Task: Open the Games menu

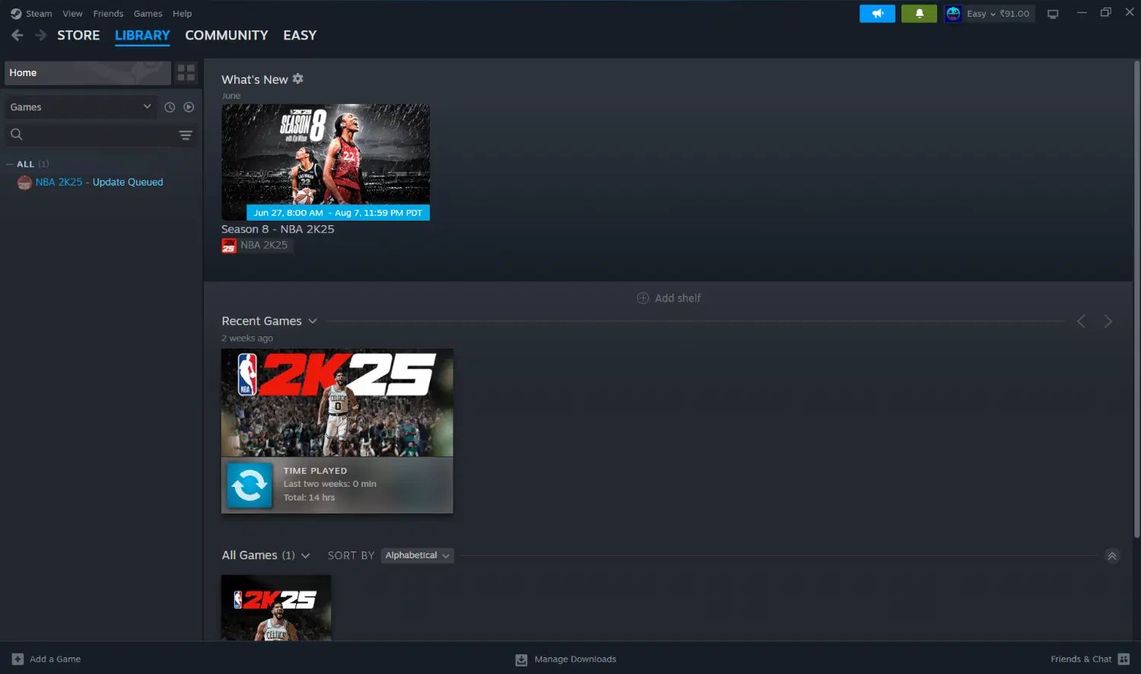Action: point(148,14)
